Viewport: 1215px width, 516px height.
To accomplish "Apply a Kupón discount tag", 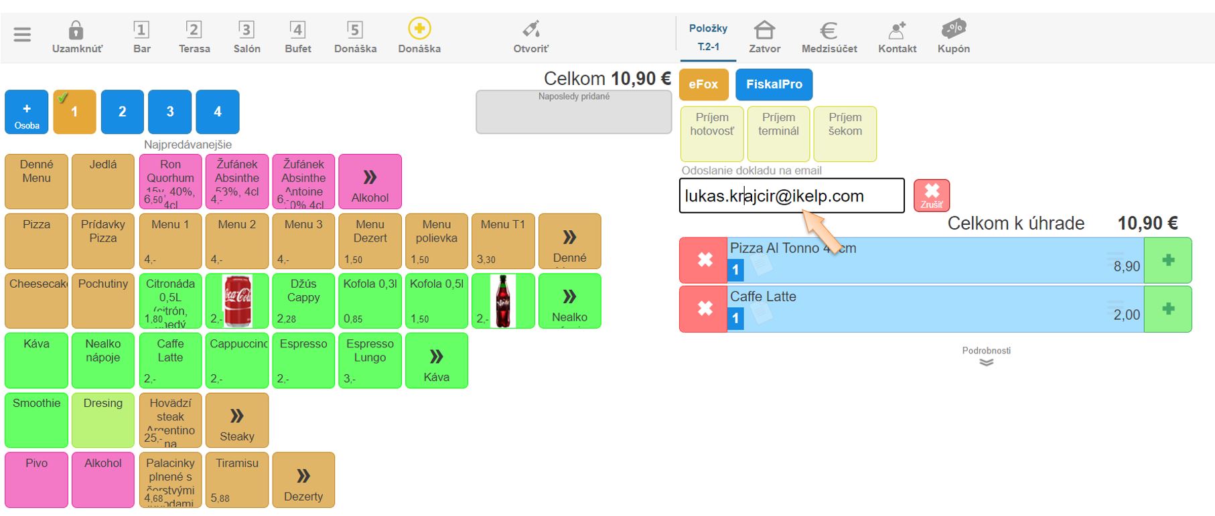I will (x=953, y=29).
